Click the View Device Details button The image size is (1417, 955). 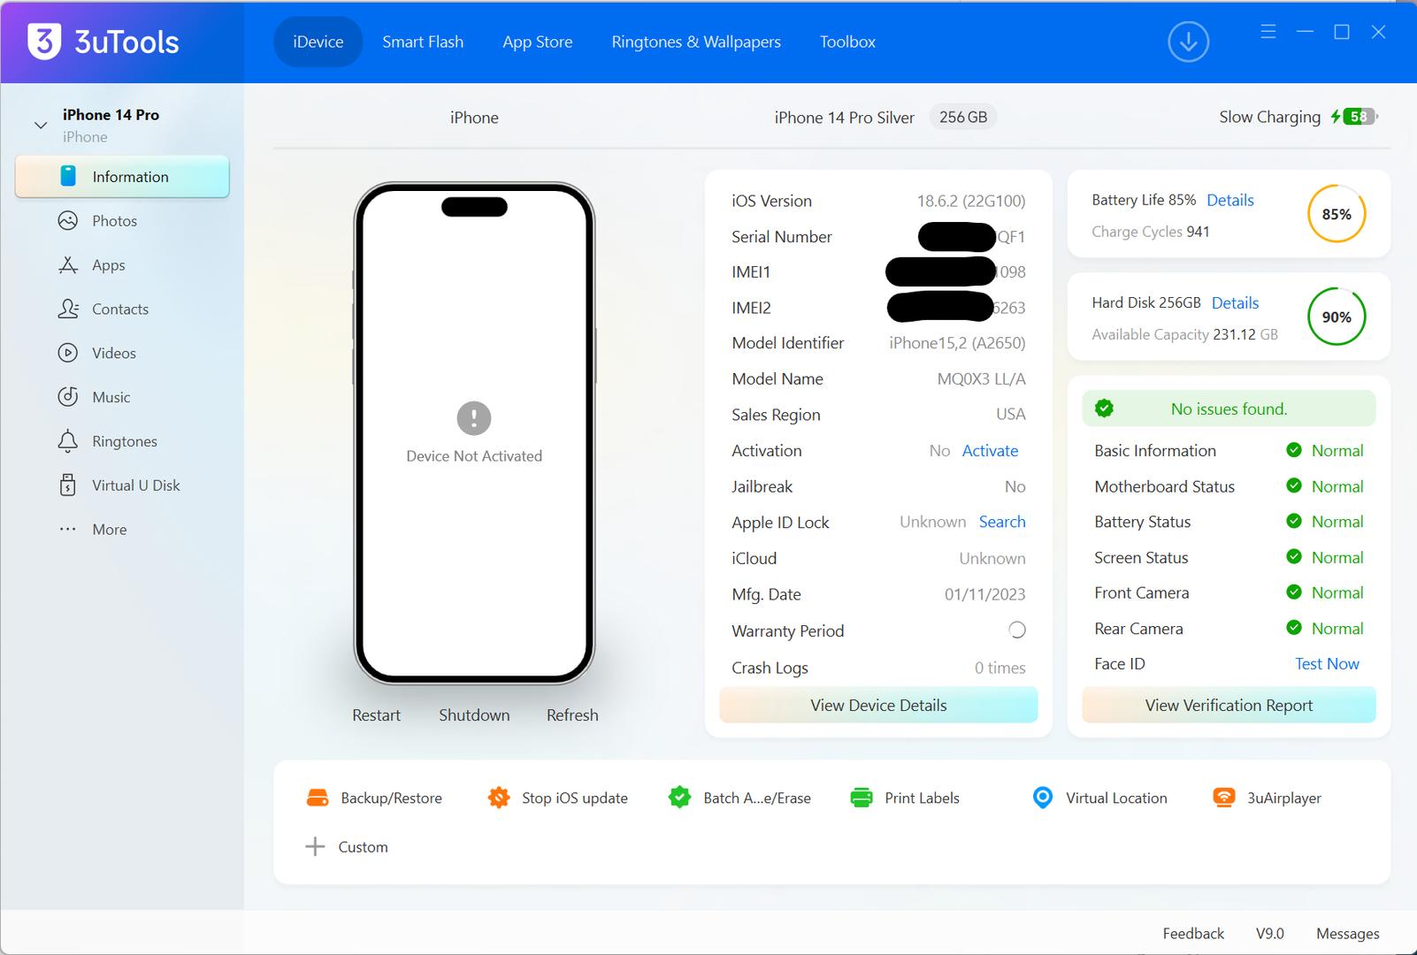pos(878,706)
